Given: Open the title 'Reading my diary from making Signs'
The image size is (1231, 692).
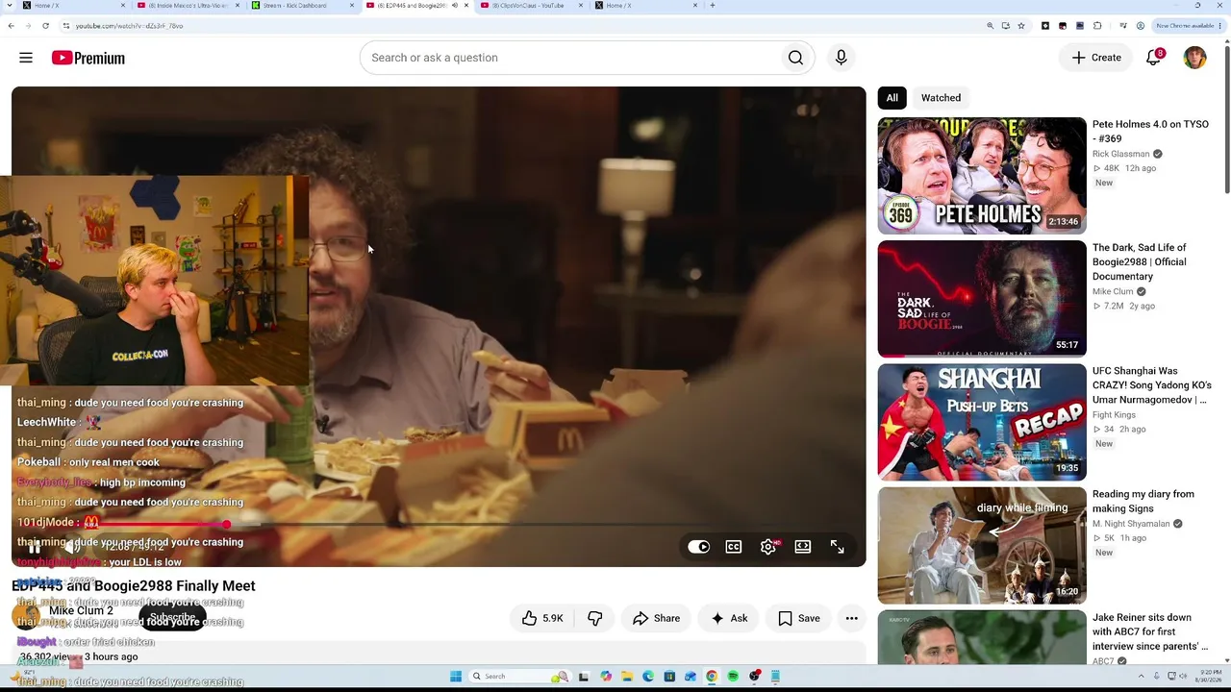Looking at the screenshot, I should [1143, 502].
